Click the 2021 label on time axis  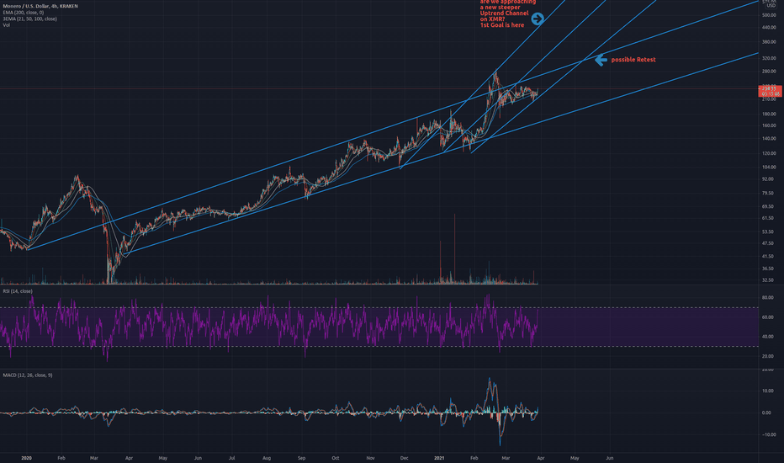coord(439,458)
